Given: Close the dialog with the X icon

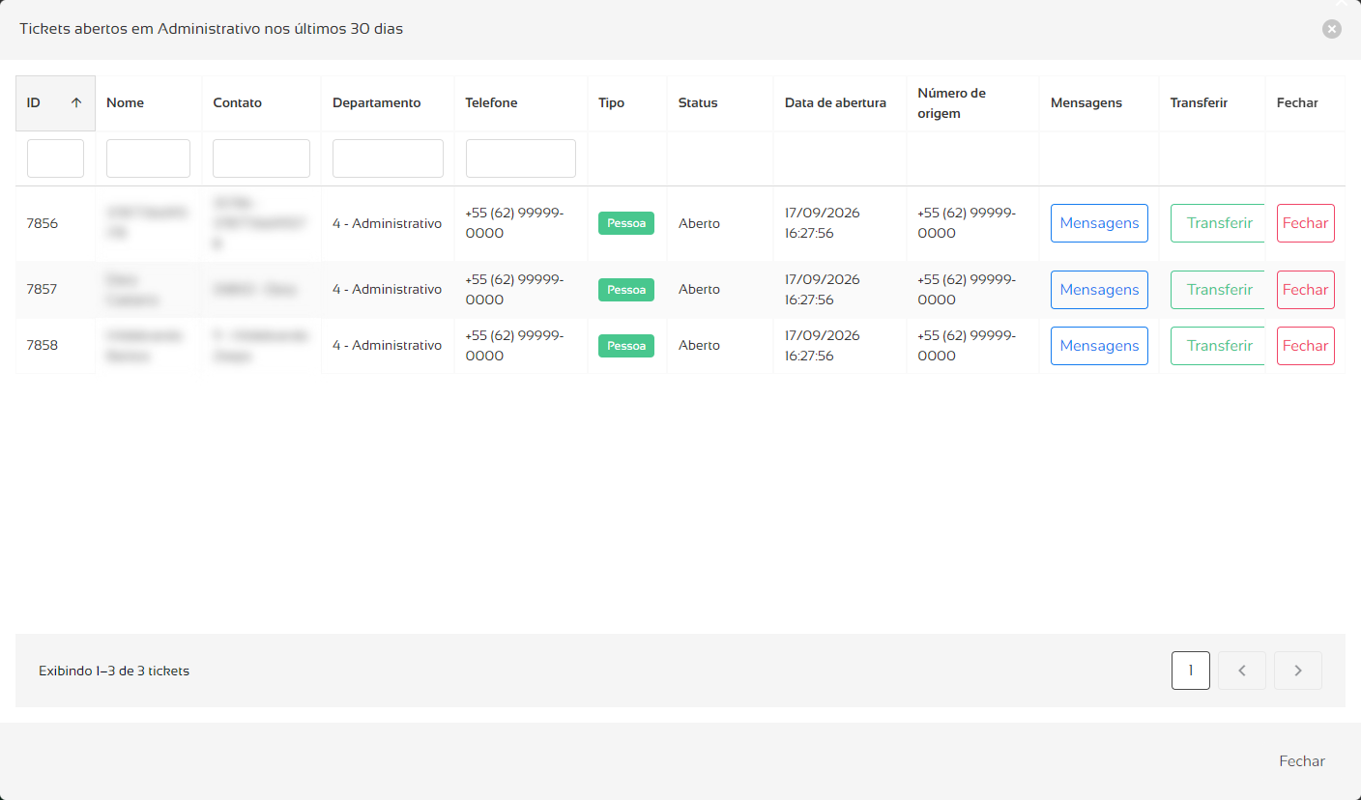Looking at the screenshot, I should (x=1332, y=29).
